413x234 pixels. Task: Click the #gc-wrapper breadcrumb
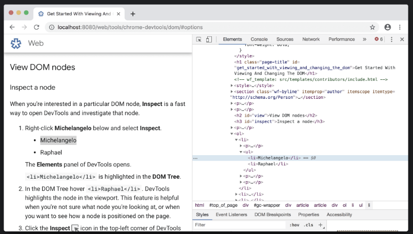(x=267, y=205)
